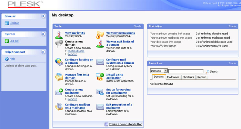Click the View or edit limits icon
The height and width of the screenshot is (129, 241).
click(100, 44)
